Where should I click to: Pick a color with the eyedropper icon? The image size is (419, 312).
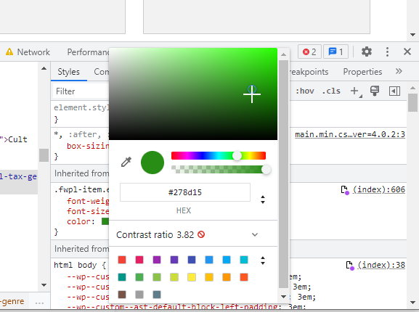coord(126,162)
